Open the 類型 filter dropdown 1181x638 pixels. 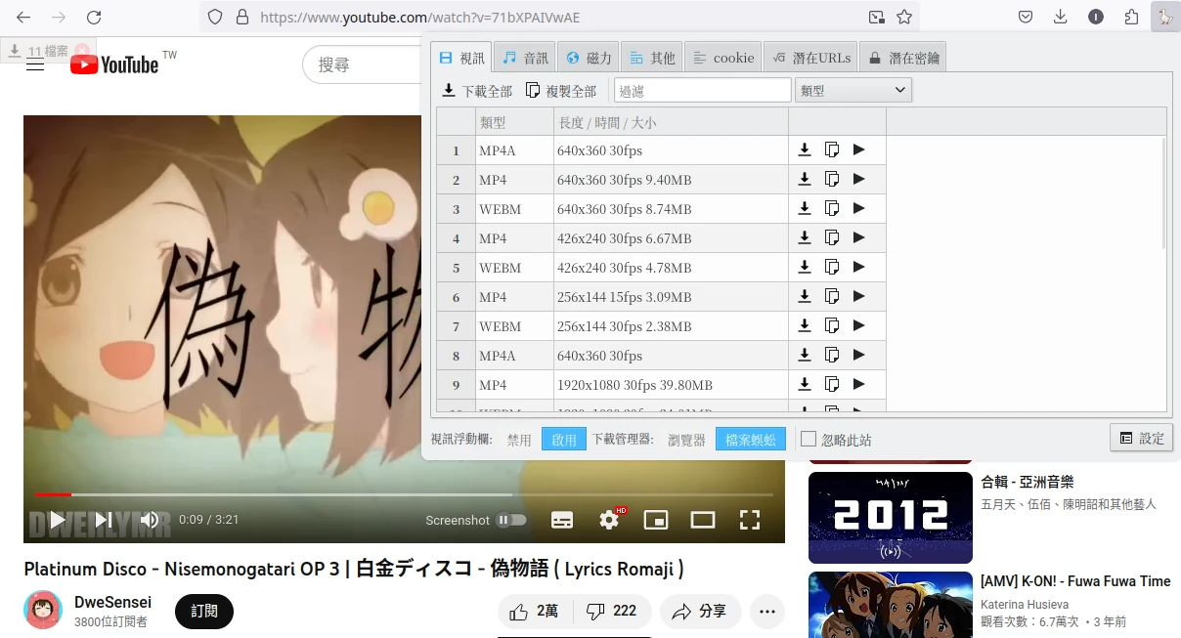[x=853, y=90]
